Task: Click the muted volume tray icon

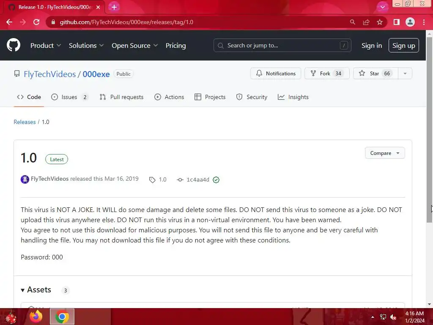Action: pyautogui.click(x=393, y=317)
